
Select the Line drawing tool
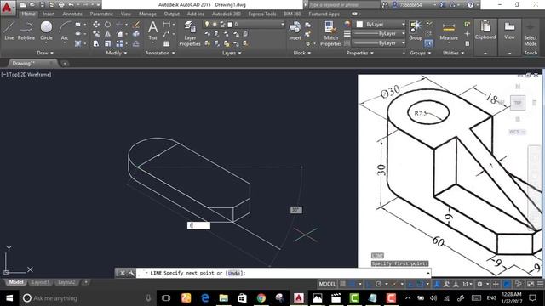coord(9,31)
